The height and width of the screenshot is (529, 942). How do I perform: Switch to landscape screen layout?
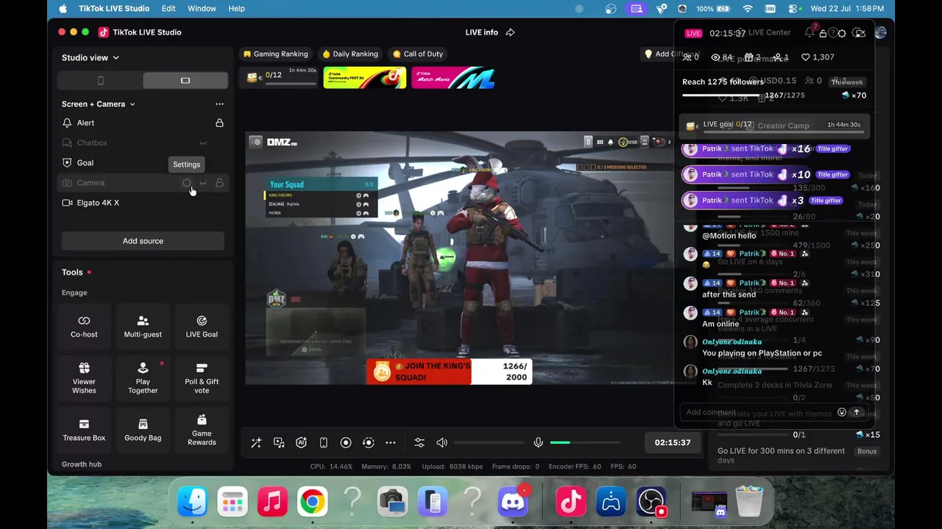point(185,80)
